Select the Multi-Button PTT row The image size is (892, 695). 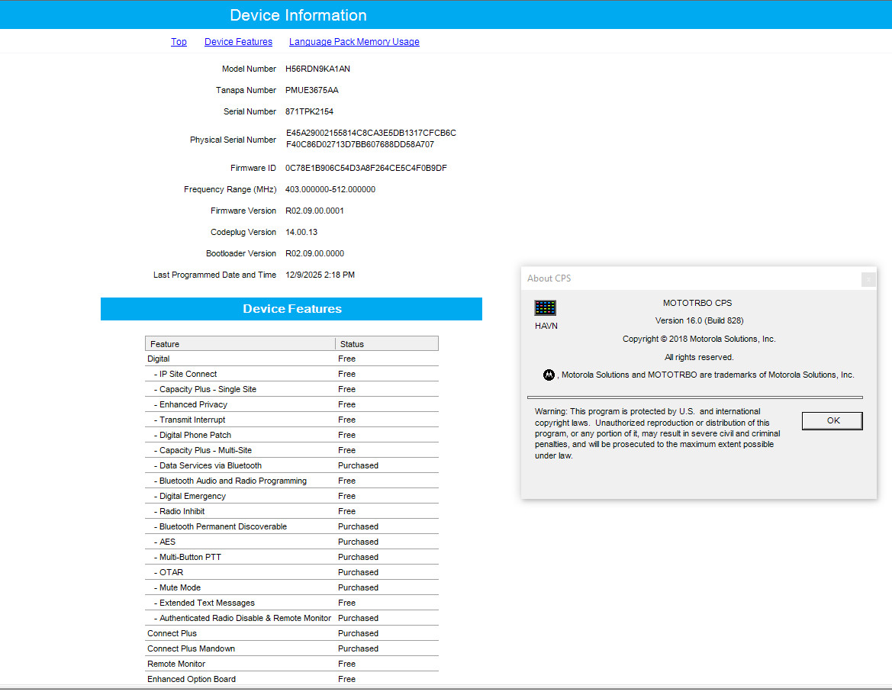pos(291,557)
